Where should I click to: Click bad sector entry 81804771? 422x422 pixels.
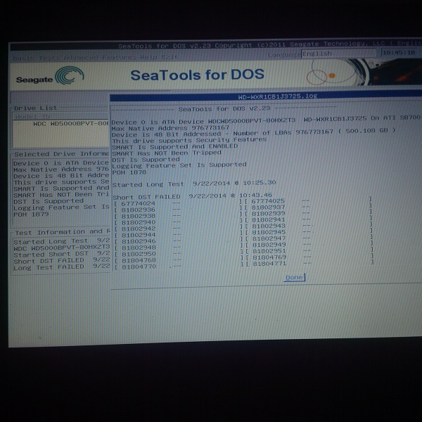coord(269,264)
